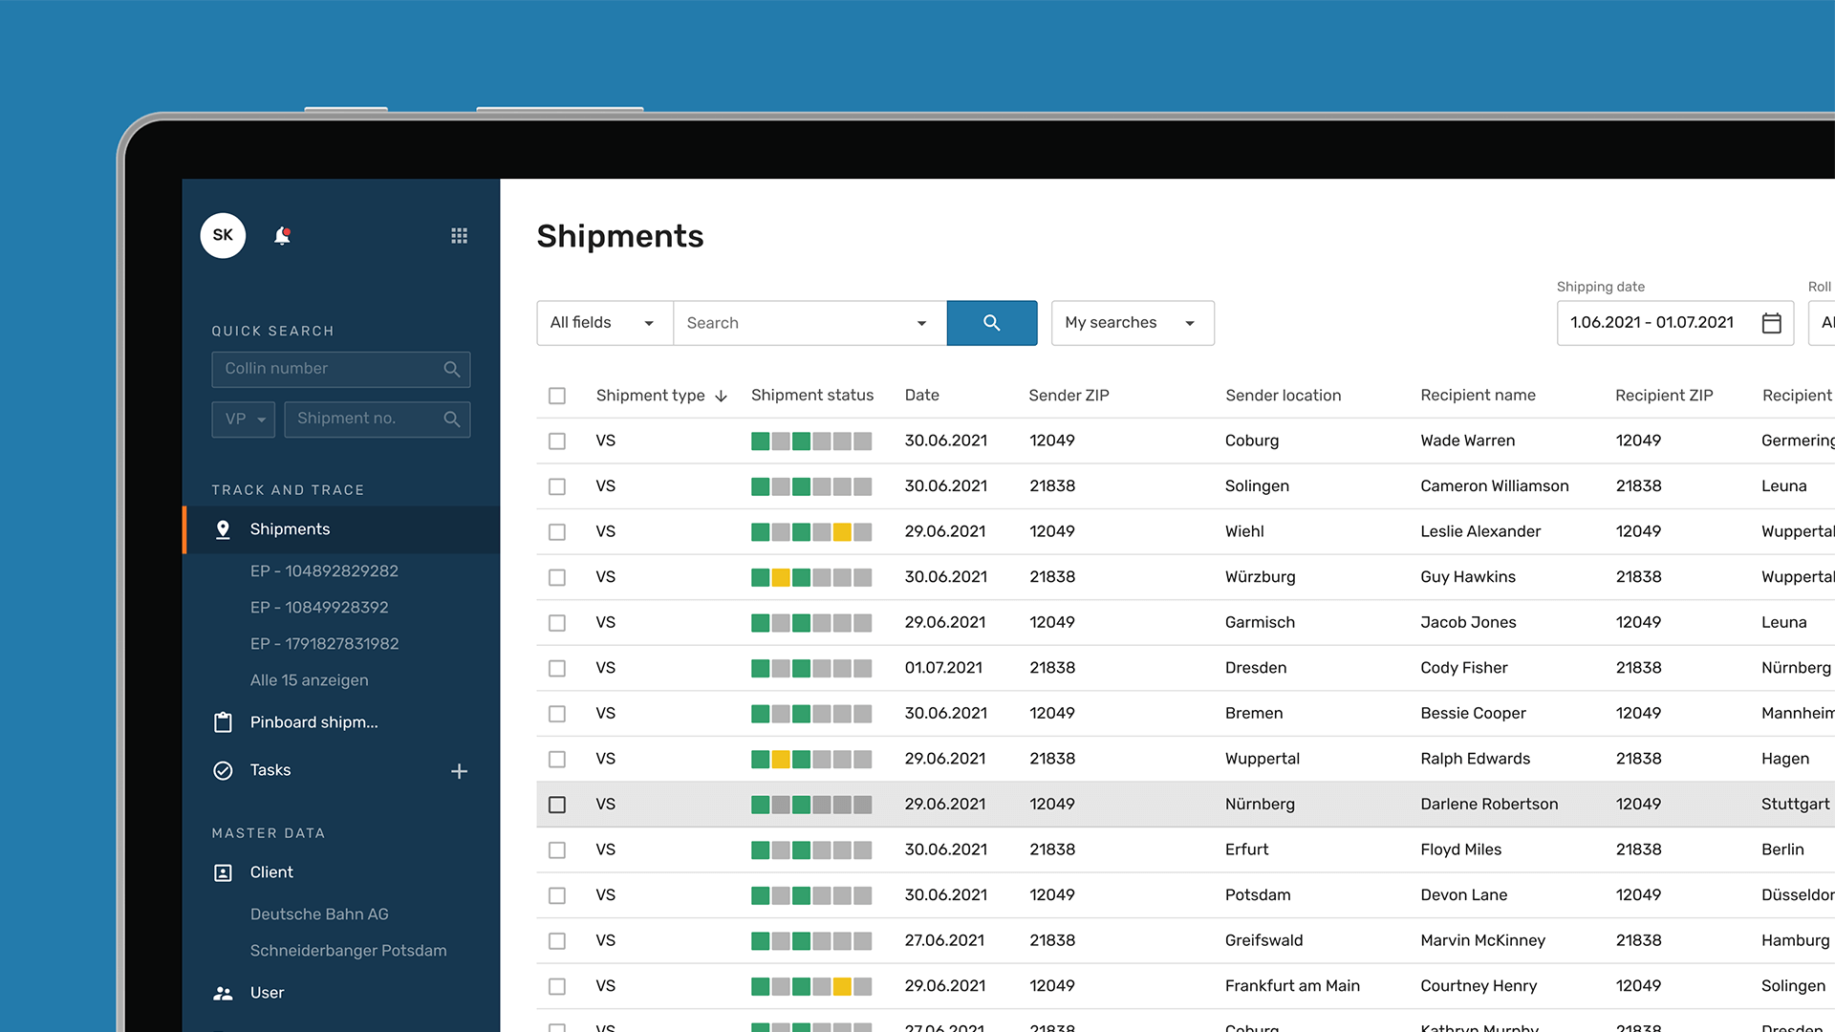The image size is (1835, 1032).
Task: Click the Shipment no. search icon
Action: (x=452, y=419)
